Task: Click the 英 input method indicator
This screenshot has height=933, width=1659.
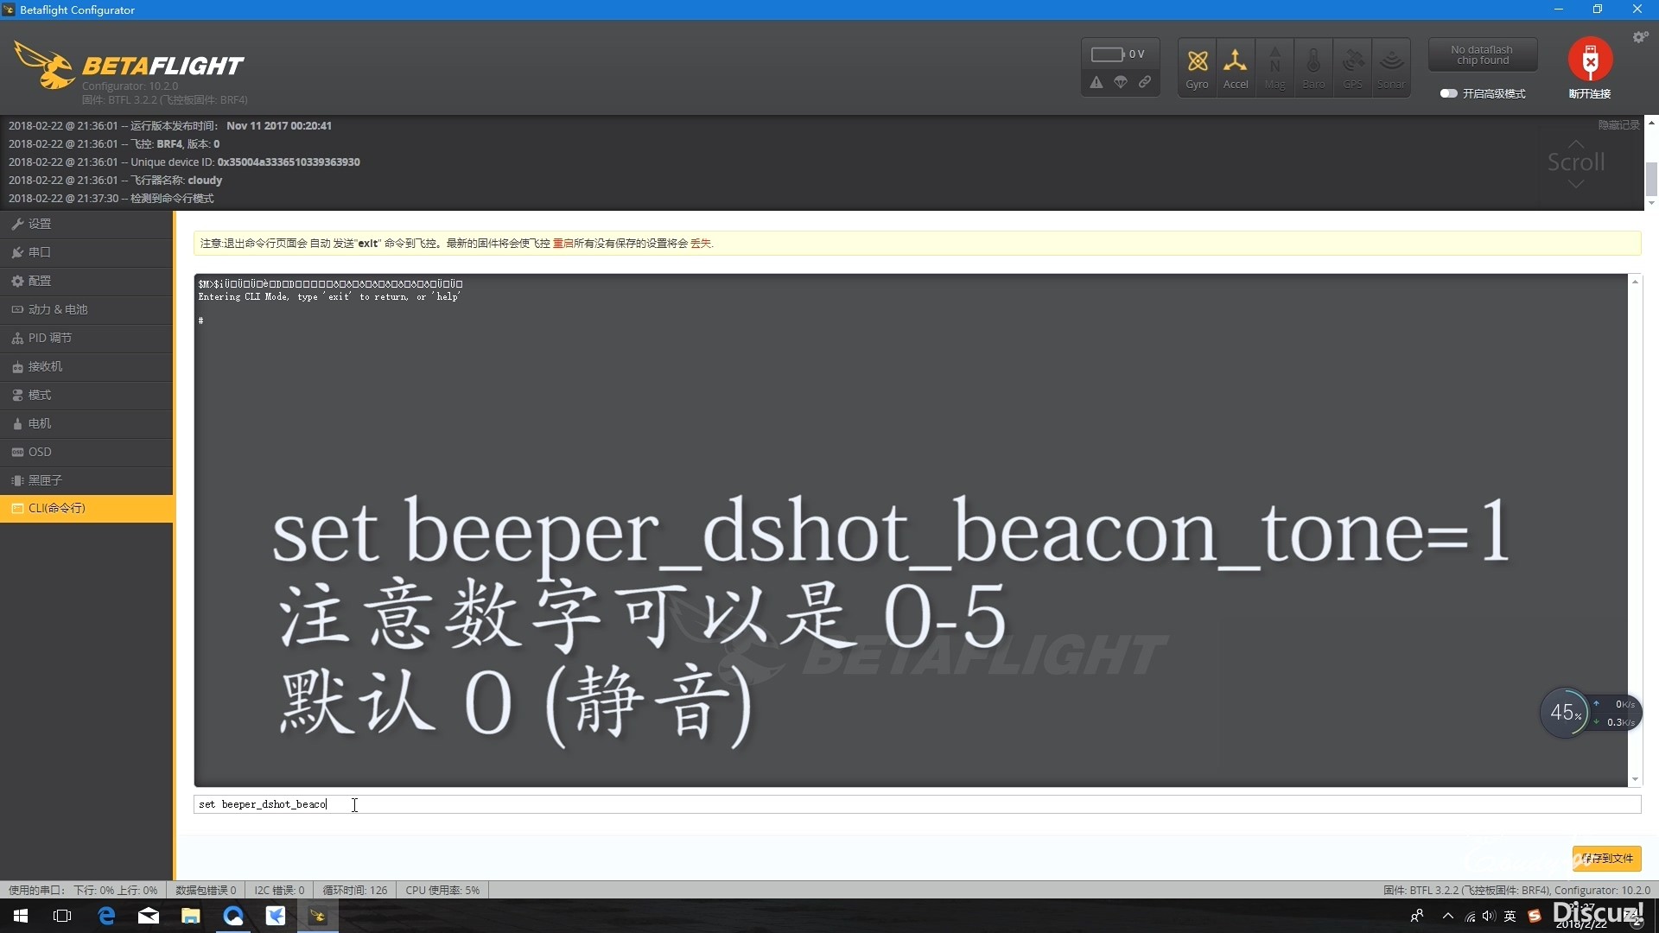Action: [1510, 916]
